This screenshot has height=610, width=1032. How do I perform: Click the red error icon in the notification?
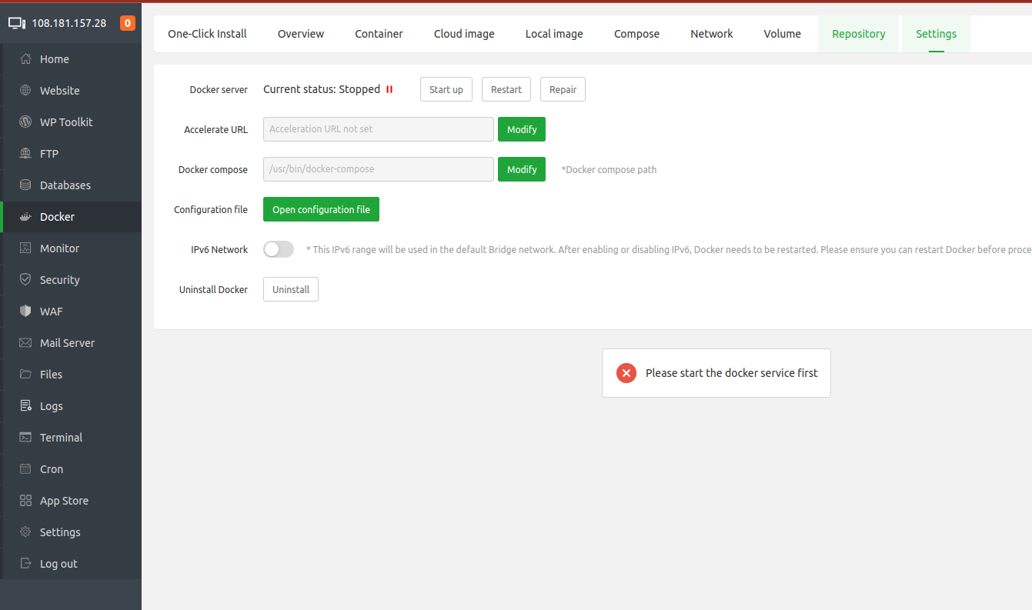tap(626, 373)
